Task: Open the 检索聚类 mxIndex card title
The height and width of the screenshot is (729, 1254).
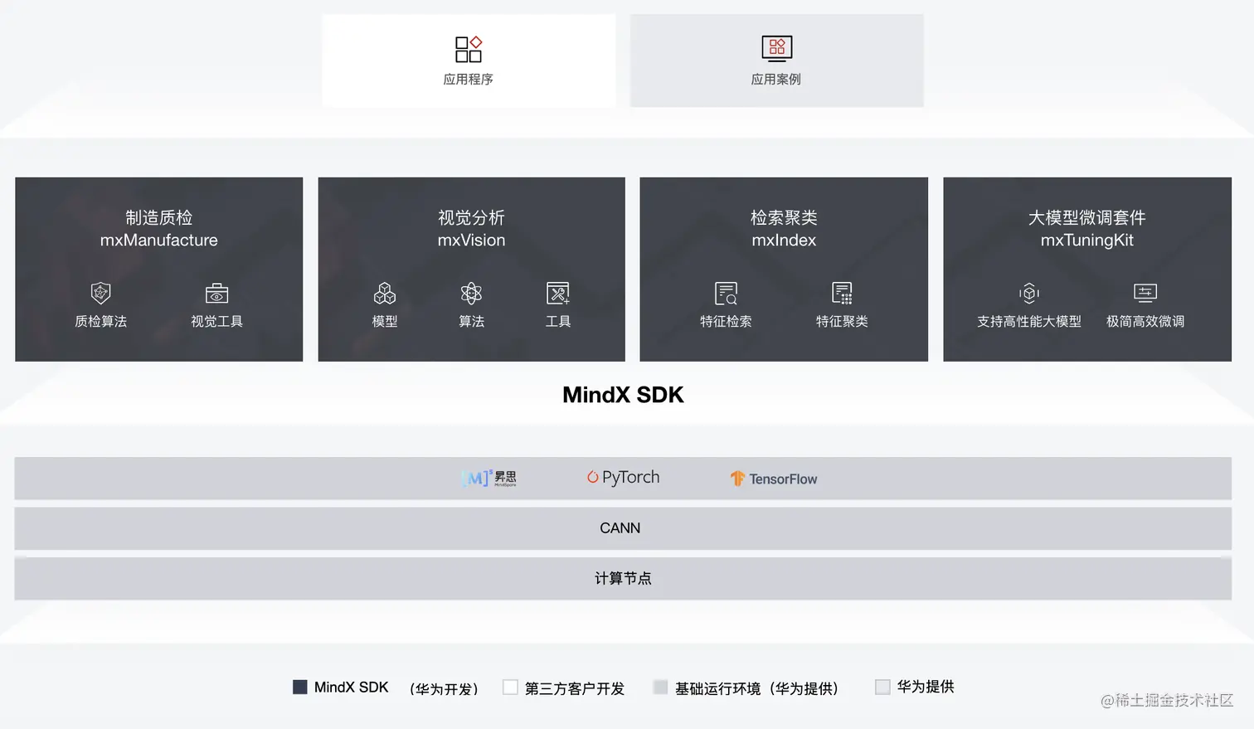Action: pyautogui.click(x=784, y=229)
